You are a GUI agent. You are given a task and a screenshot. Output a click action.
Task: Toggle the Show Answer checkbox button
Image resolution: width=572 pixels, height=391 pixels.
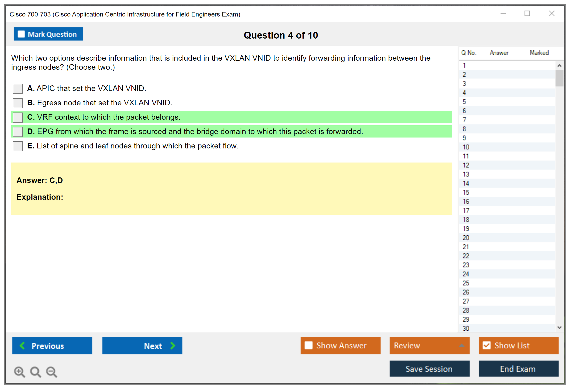point(309,345)
